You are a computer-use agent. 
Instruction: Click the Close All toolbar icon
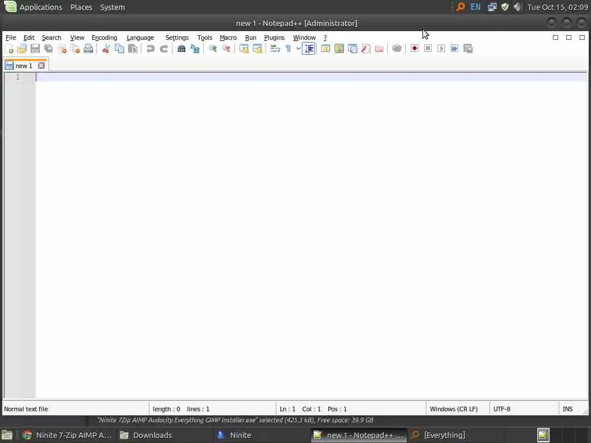tap(75, 48)
